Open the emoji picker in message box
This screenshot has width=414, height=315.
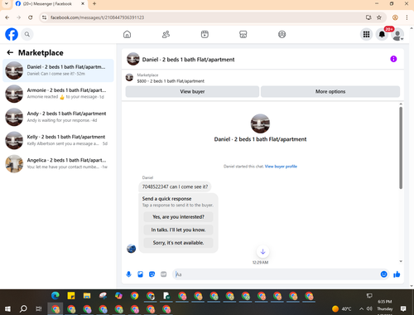point(383,274)
